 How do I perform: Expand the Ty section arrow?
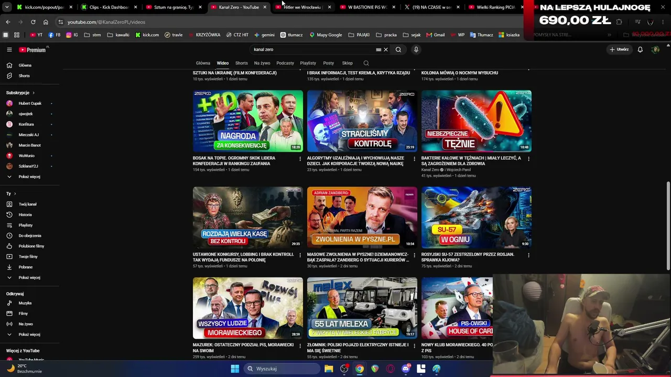[x=15, y=194]
